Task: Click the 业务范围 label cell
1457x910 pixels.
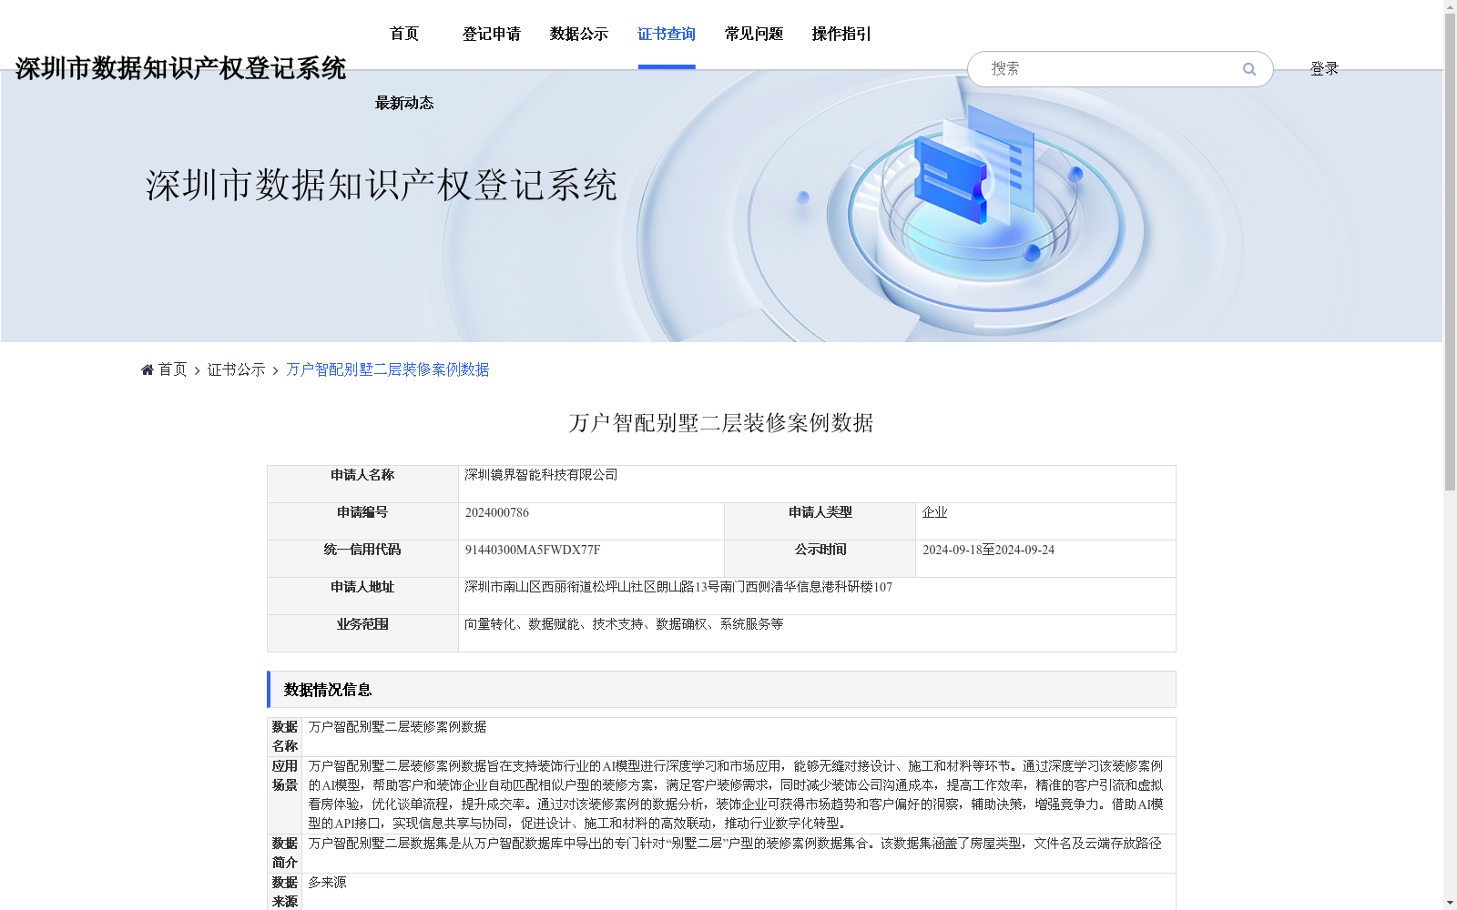Action: pos(362,633)
